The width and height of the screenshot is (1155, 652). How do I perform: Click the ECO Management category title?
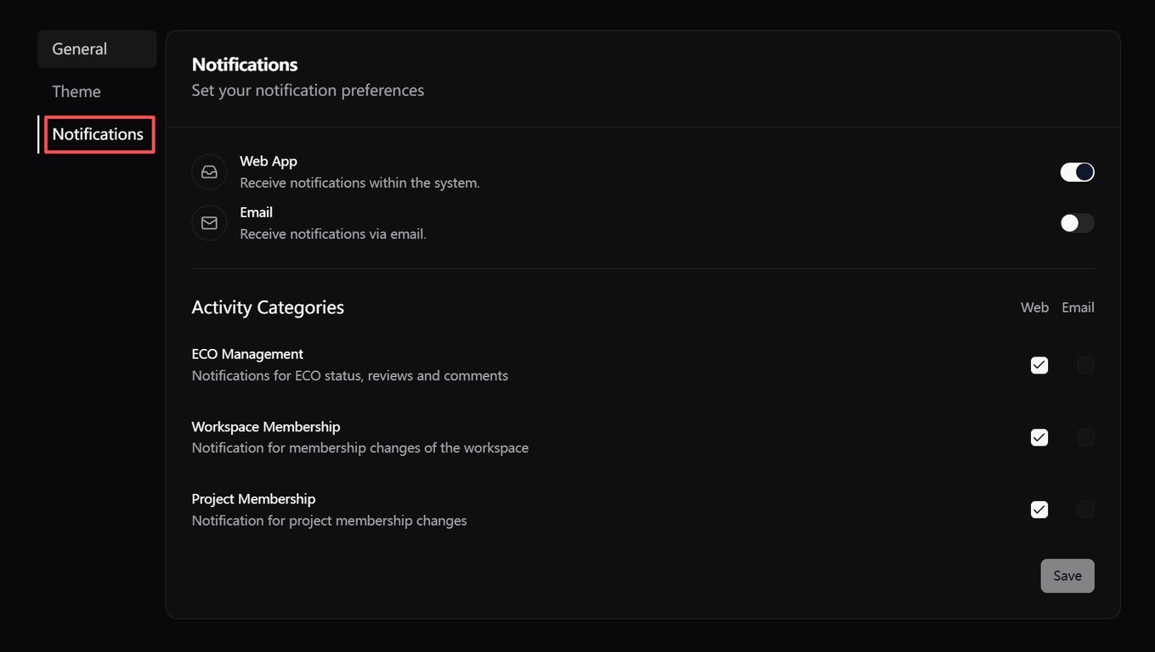(x=247, y=354)
